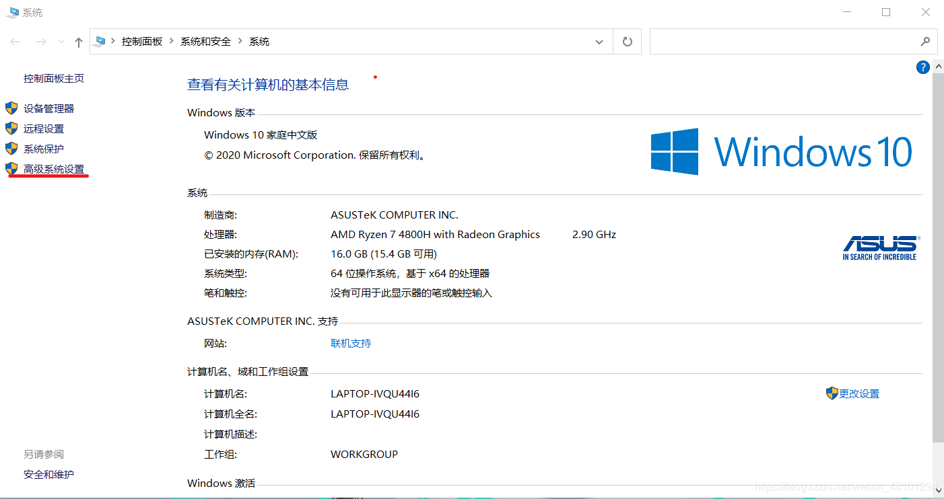Click full computer name after 计算机全名
This screenshot has width=944, height=499.
coord(375,414)
